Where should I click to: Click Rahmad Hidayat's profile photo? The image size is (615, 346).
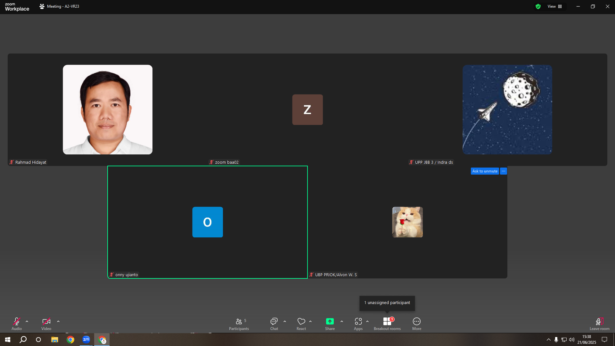point(108,110)
